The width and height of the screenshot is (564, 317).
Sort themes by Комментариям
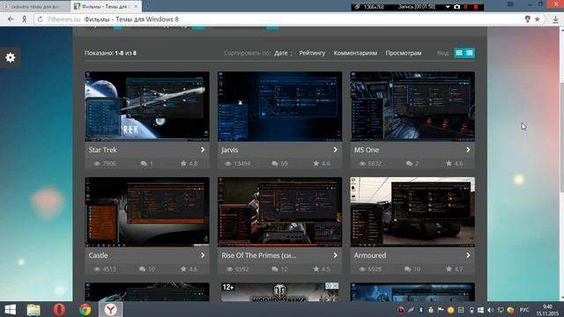tap(355, 53)
